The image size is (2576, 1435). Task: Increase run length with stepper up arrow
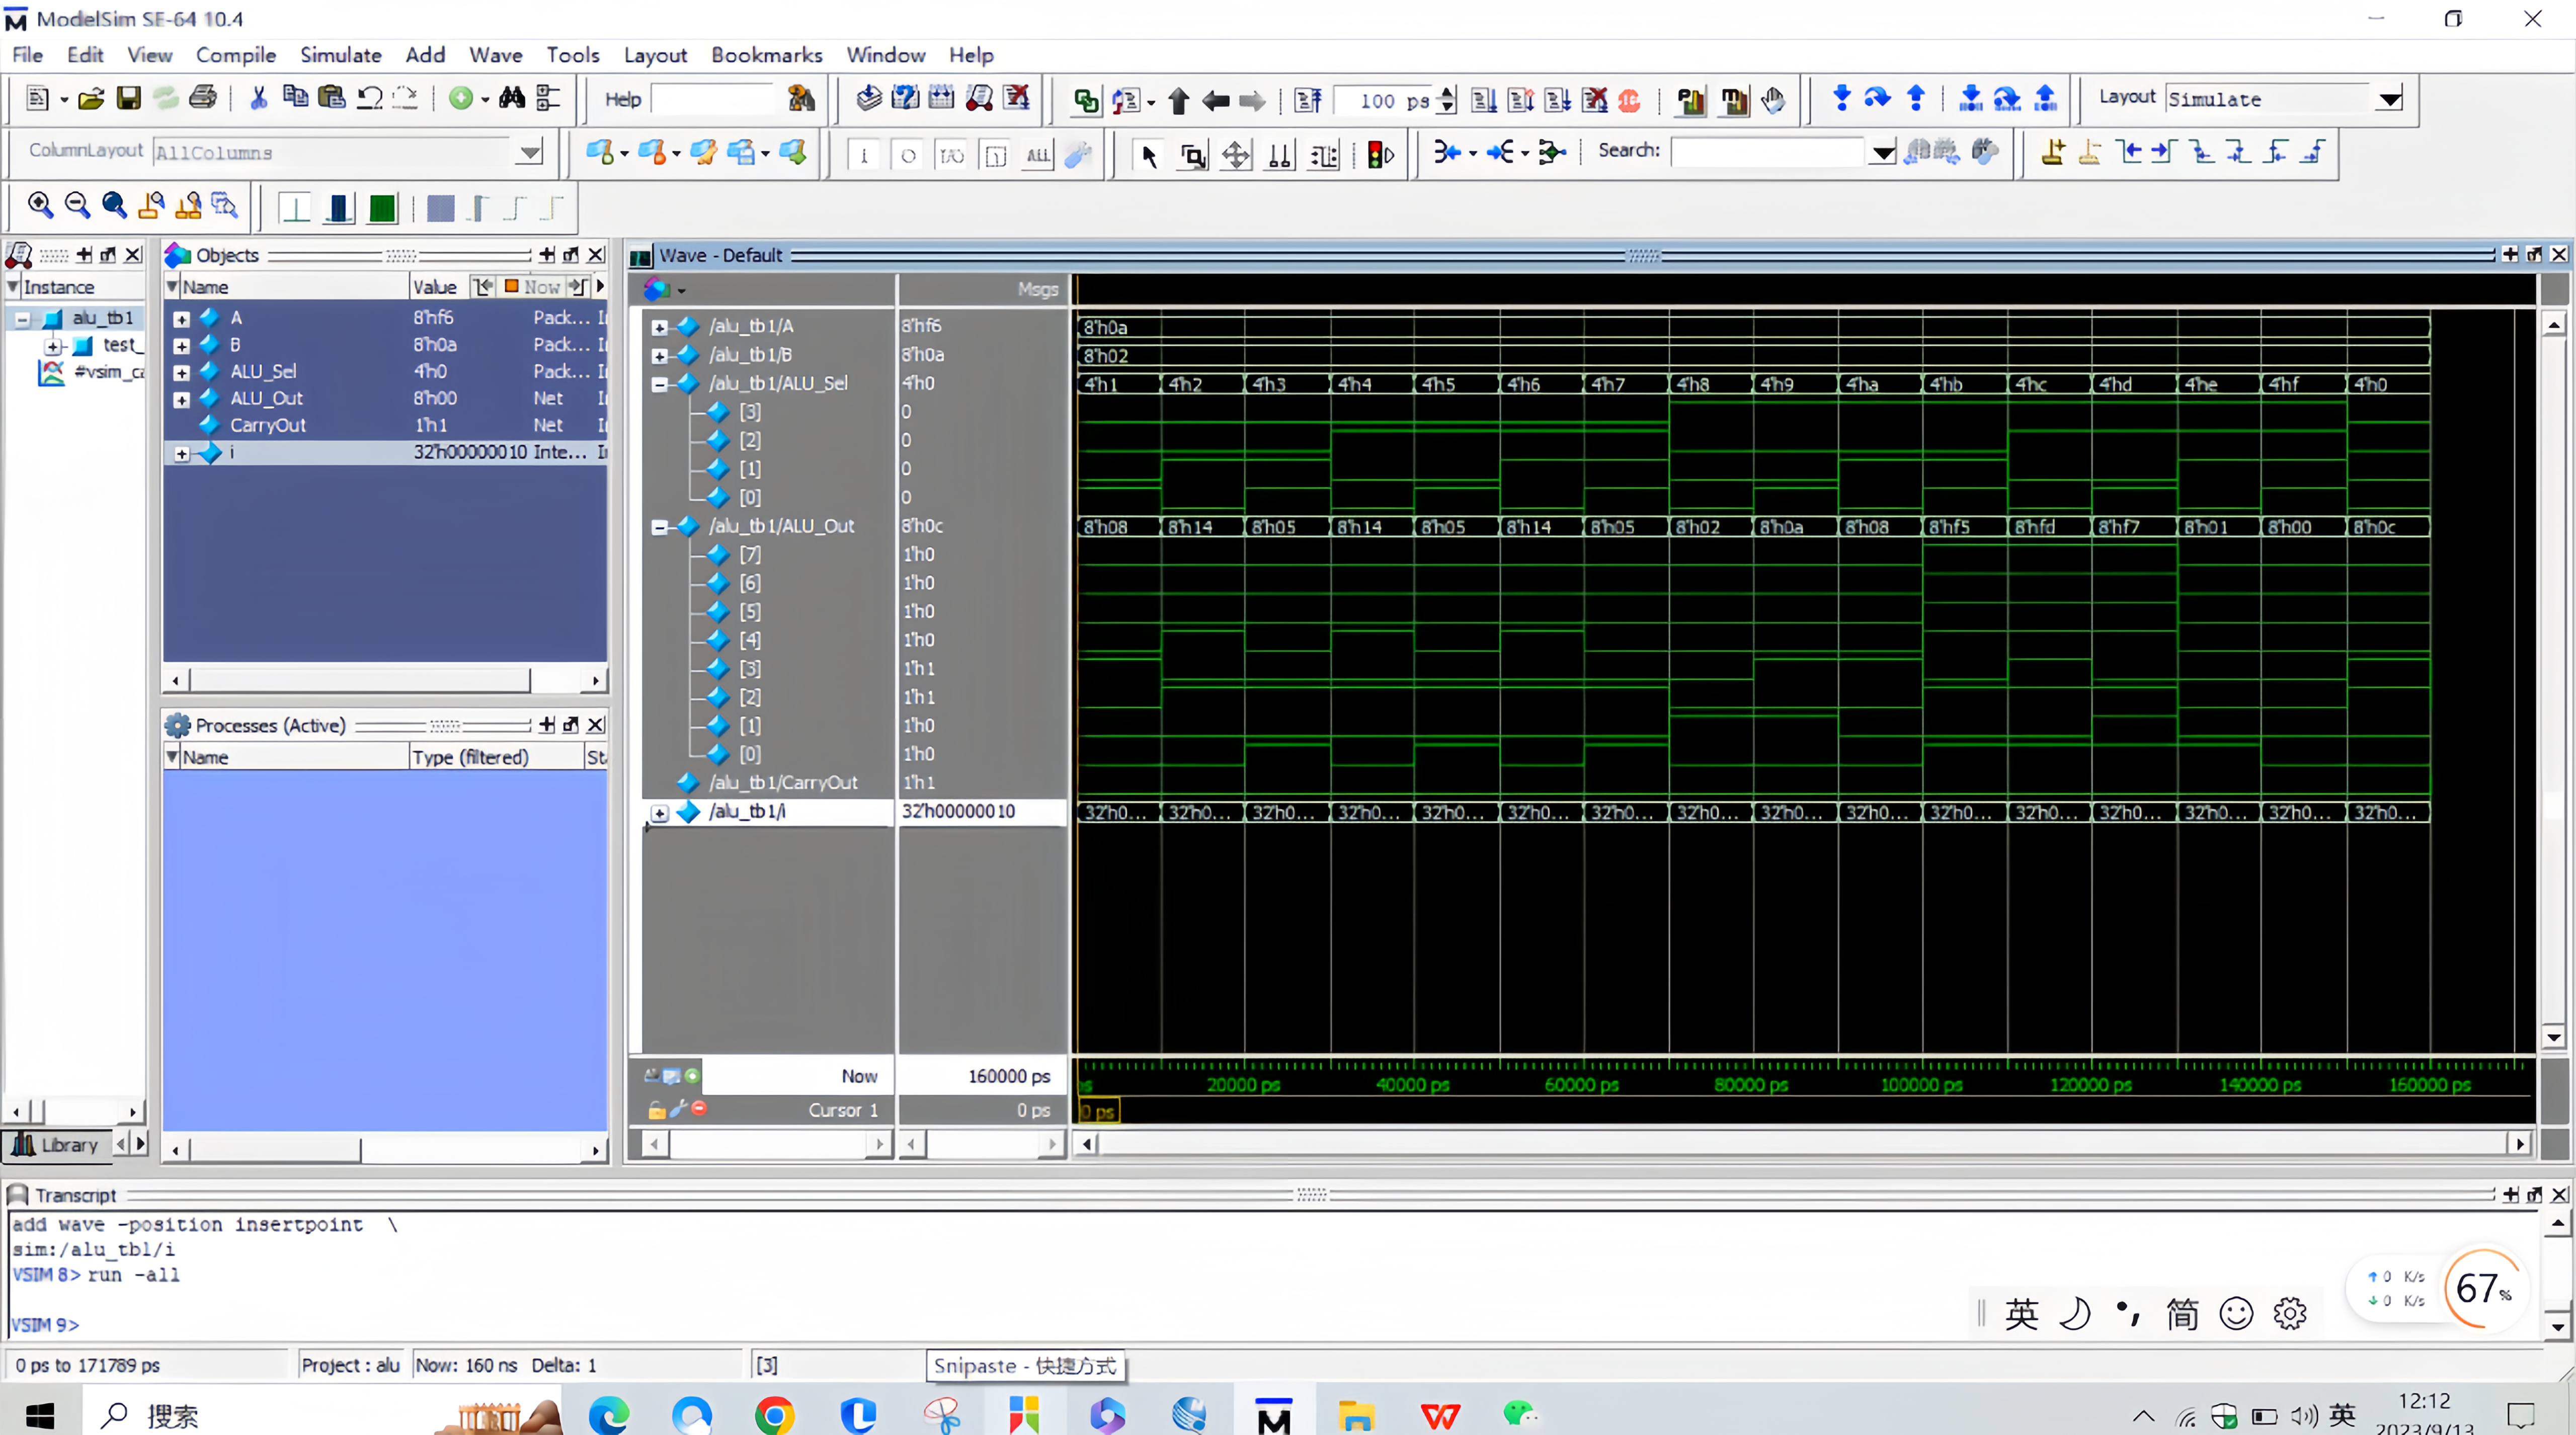click(x=1447, y=93)
